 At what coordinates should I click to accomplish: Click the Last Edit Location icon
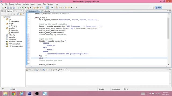[66, 7]
